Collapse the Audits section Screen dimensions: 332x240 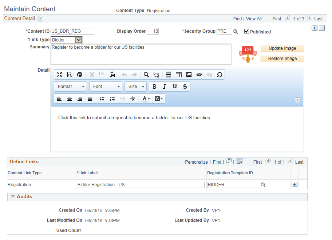(13, 196)
